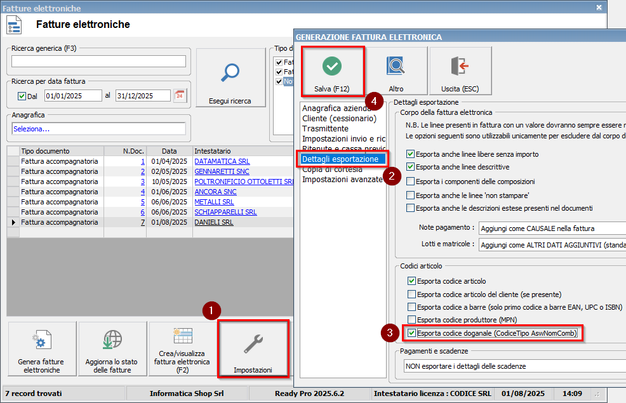
Task: Open the Altro magnifier button
Action: tap(396, 71)
